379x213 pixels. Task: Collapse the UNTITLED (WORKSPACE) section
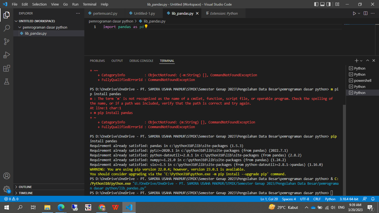pos(49,21)
